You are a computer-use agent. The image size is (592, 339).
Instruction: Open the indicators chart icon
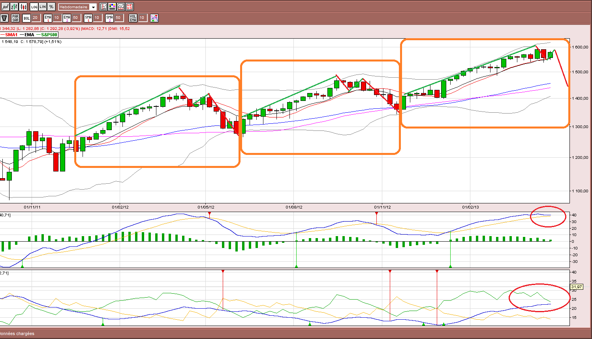(103, 7)
